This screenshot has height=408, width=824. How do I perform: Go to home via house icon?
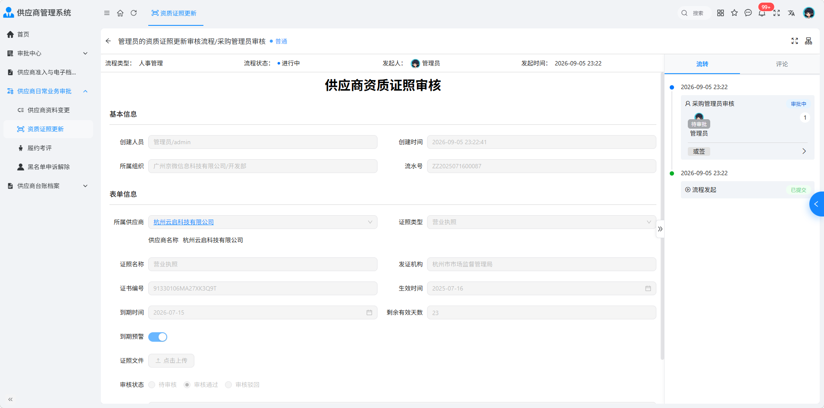coord(120,13)
